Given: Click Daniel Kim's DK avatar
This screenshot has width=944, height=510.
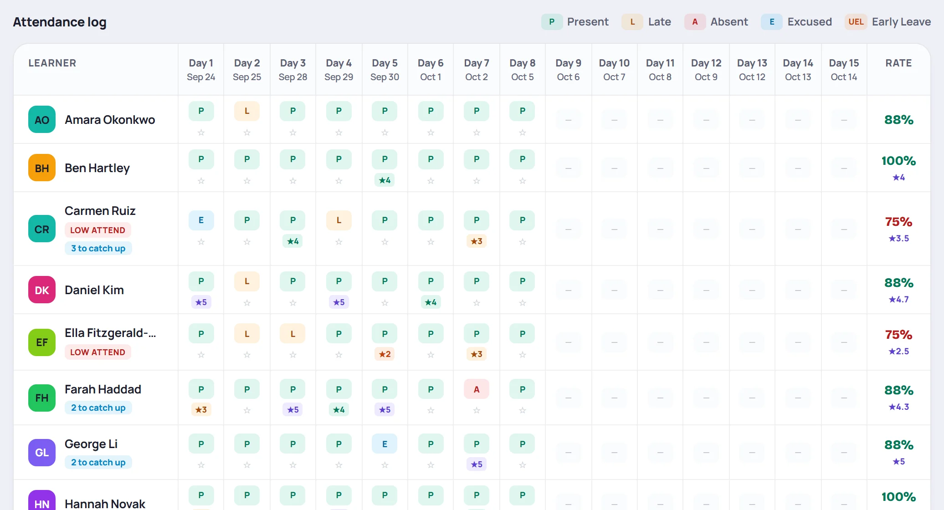Looking at the screenshot, I should click(x=42, y=290).
